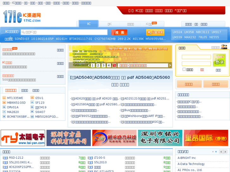Viewport: 230px width, 172px height.
Task: Click rank icon beside G5V-1
Action: (32, 98)
